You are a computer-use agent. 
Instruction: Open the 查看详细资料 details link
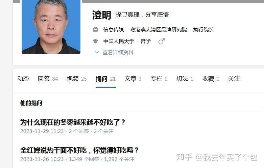click(118, 52)
